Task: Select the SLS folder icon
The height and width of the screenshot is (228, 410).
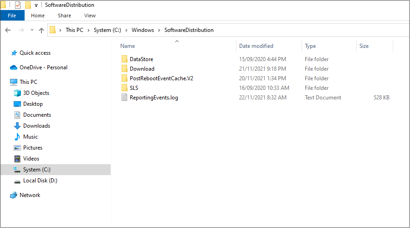Action: 124,88
